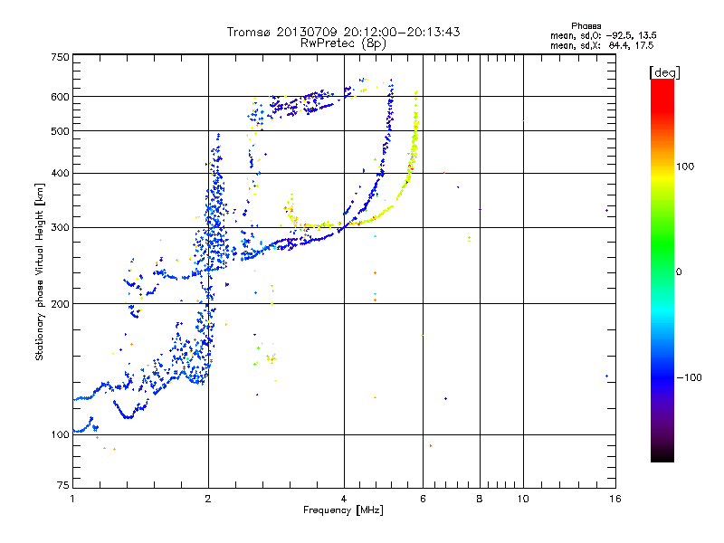Viewport: 724px width, 543px height.
Task: Click the y-axis tick label '400'
Action: point(60,173)
